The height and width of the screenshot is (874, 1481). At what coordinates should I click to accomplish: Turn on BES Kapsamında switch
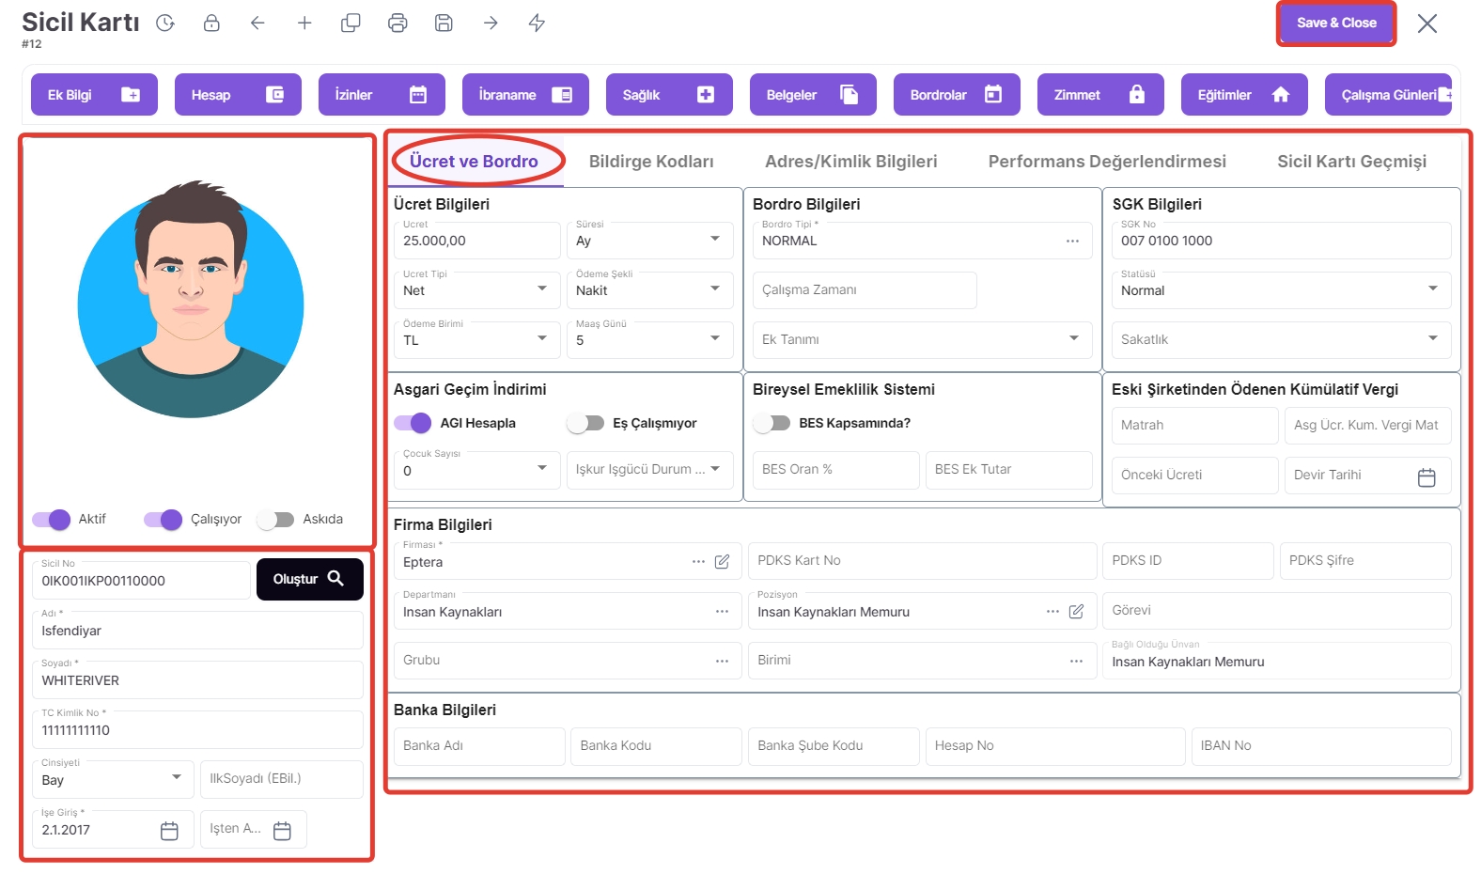point(772,424)
